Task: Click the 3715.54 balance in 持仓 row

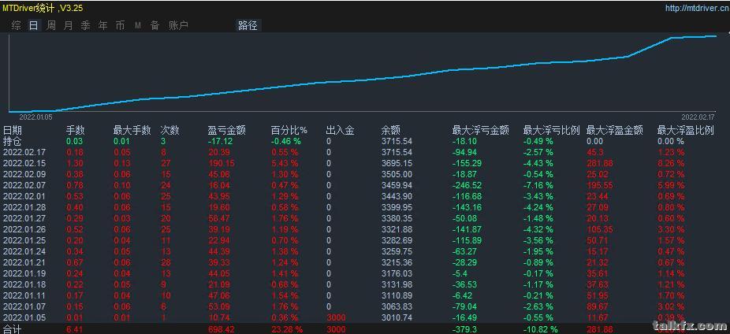Action: 397,141
